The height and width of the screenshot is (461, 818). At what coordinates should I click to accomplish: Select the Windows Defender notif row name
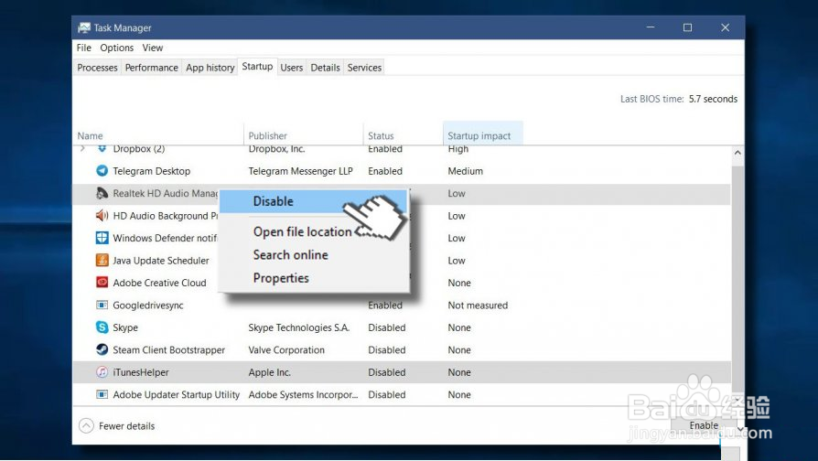[x=166, y=238]
